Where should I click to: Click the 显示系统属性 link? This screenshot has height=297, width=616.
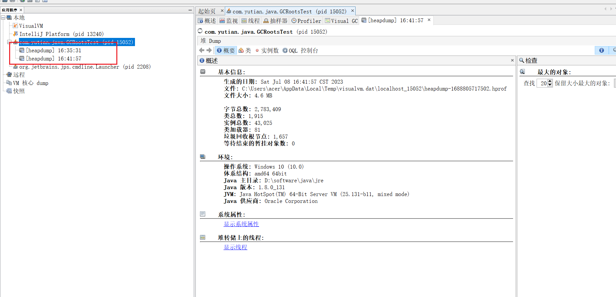(241, 224)
